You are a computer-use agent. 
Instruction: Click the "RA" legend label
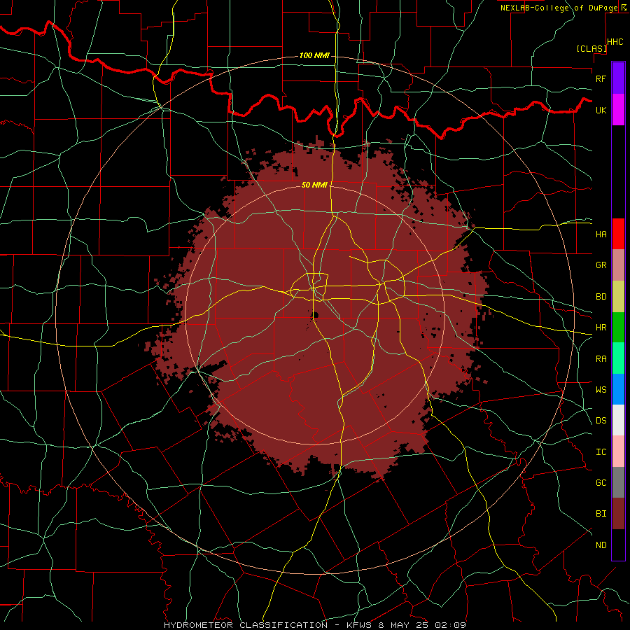click(601, 359)
